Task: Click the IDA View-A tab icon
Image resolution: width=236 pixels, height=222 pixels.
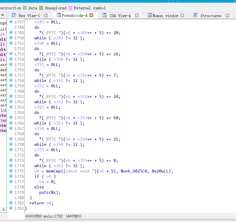Action: point(104,15)
